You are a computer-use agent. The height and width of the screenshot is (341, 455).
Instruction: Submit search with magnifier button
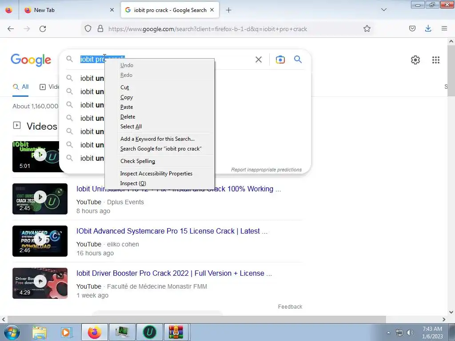[x=298, y=59]
